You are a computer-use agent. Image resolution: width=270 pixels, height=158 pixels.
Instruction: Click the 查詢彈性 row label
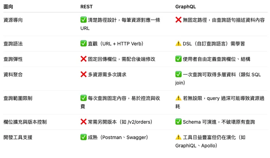(13, 59)
